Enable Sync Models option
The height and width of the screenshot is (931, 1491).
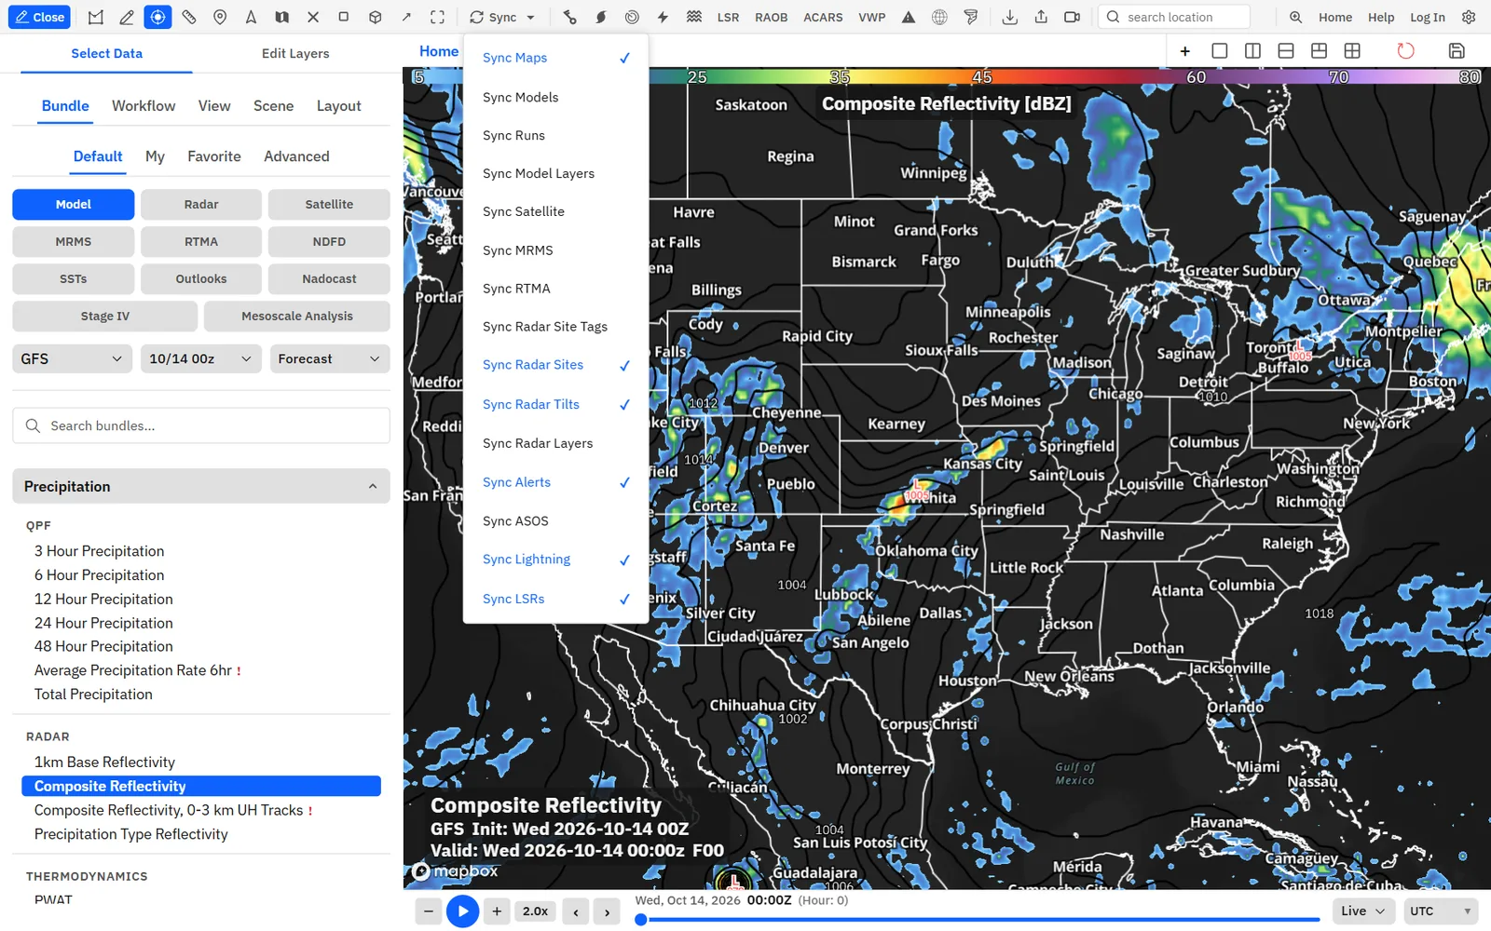coord(555,97)
